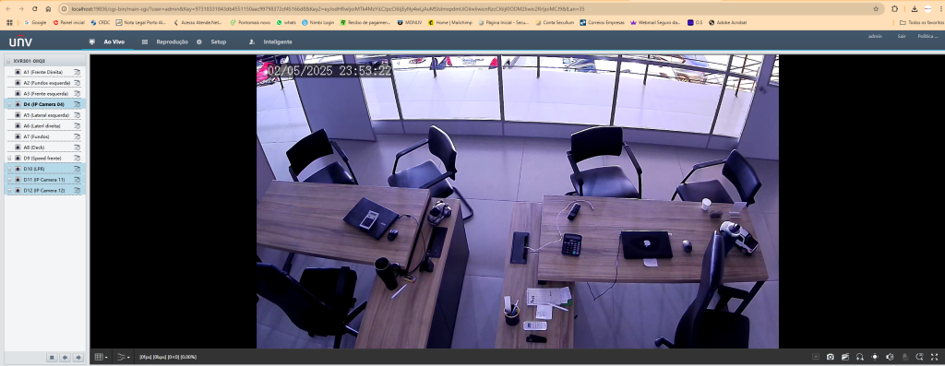Toggle stream icon for A7 (Fundos)

(78, 136)
